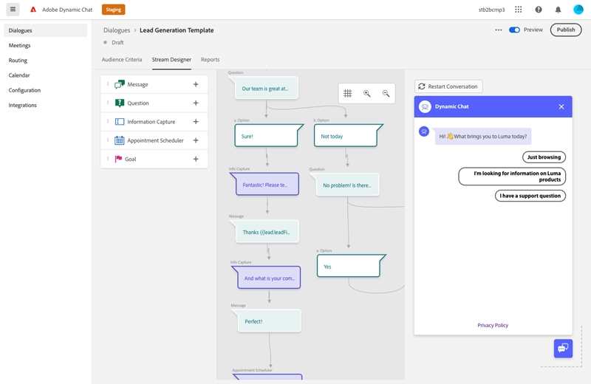
Task: Click the 'Lead Generation Template' title
Action: (x=177, y=30)
